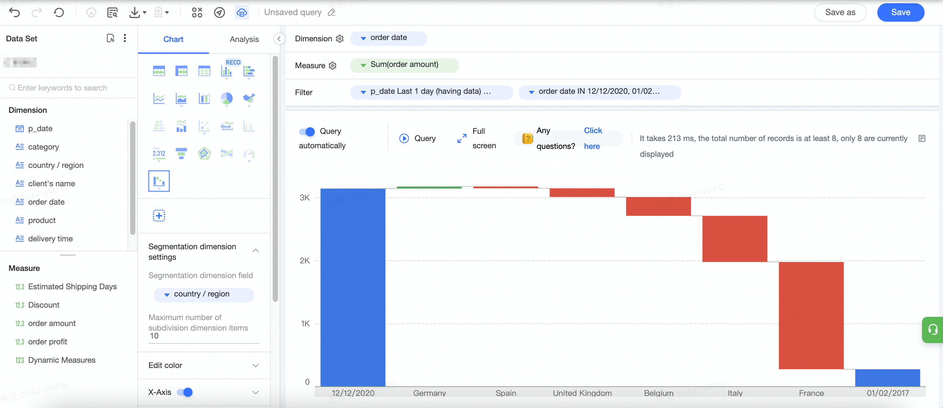Click the keyword search field
943x408 pixels.
pos(68,88)
